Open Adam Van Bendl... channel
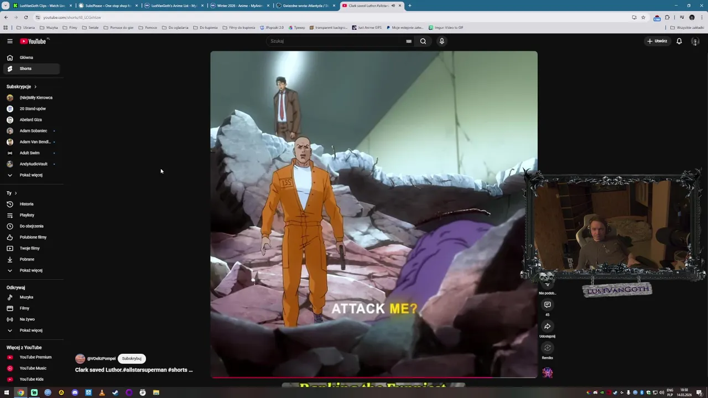 32,142
